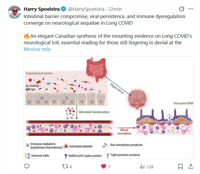Click the 32min timestamp
This screenshot has width=200, height=174.
tap(115, 9)
